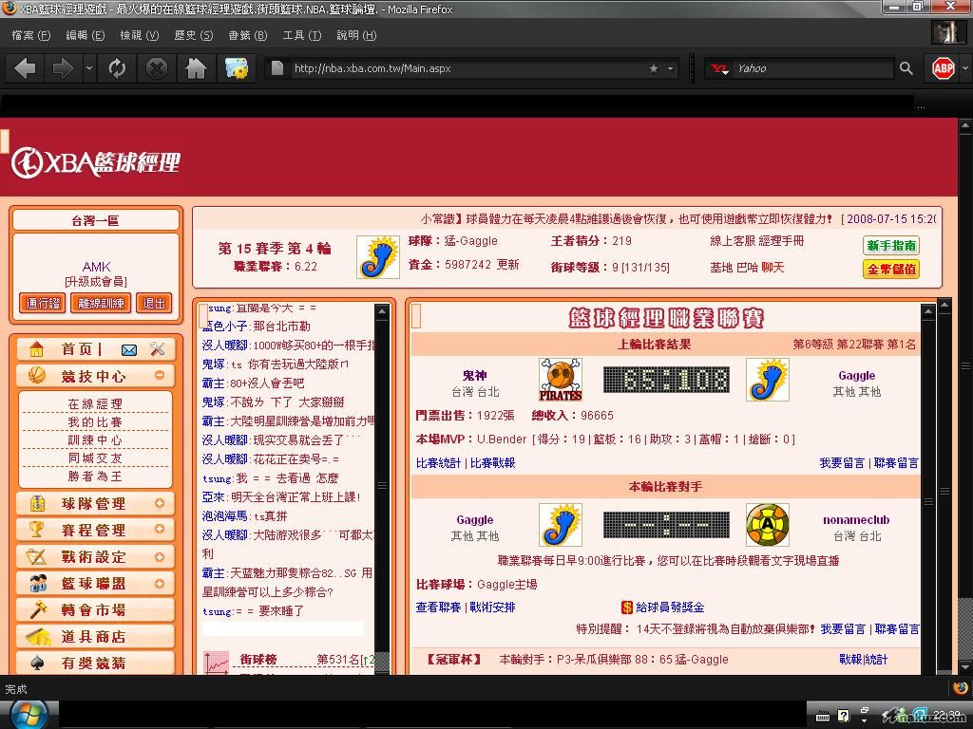Click the browser Home toolbar icon
The width and height of the screenshot is (973, 729).
pos(196,68)
